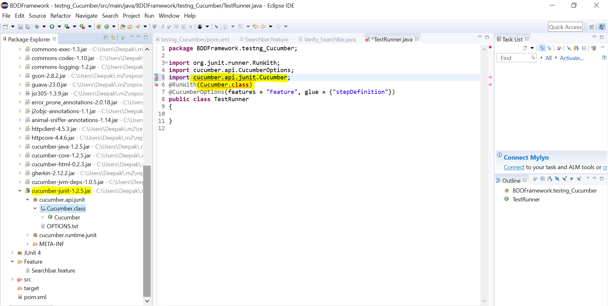Open the Project menu
The height and width of the screenshot is (306, 608).
(131, 15)
